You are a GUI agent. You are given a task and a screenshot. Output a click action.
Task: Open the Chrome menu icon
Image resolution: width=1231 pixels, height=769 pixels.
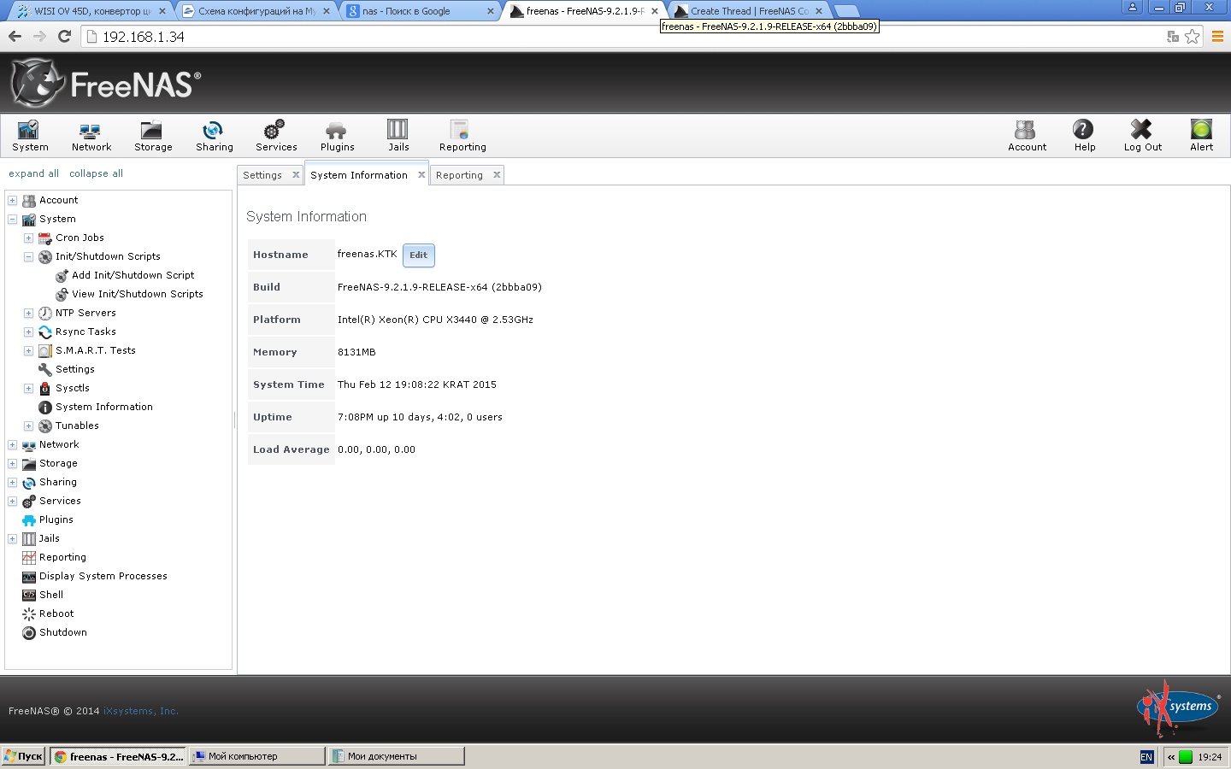(1217, 36)
